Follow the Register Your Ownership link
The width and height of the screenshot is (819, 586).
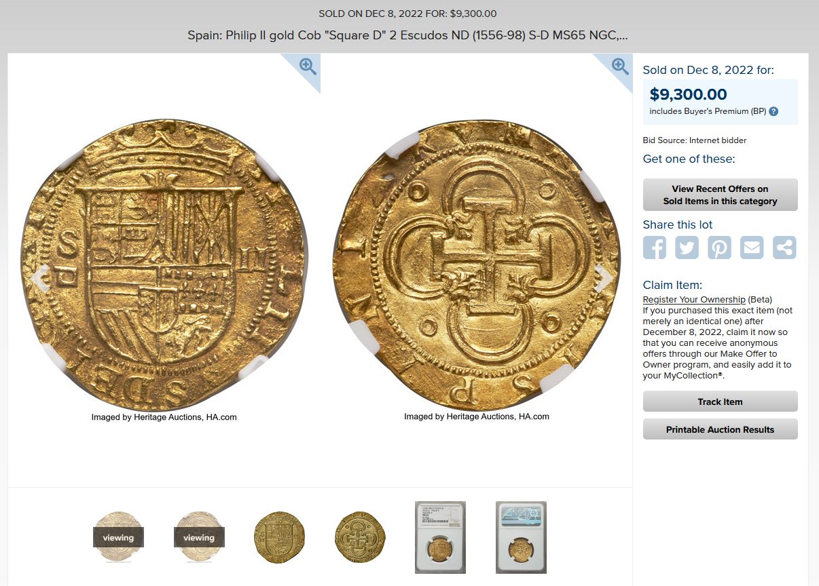click(694, 299)
